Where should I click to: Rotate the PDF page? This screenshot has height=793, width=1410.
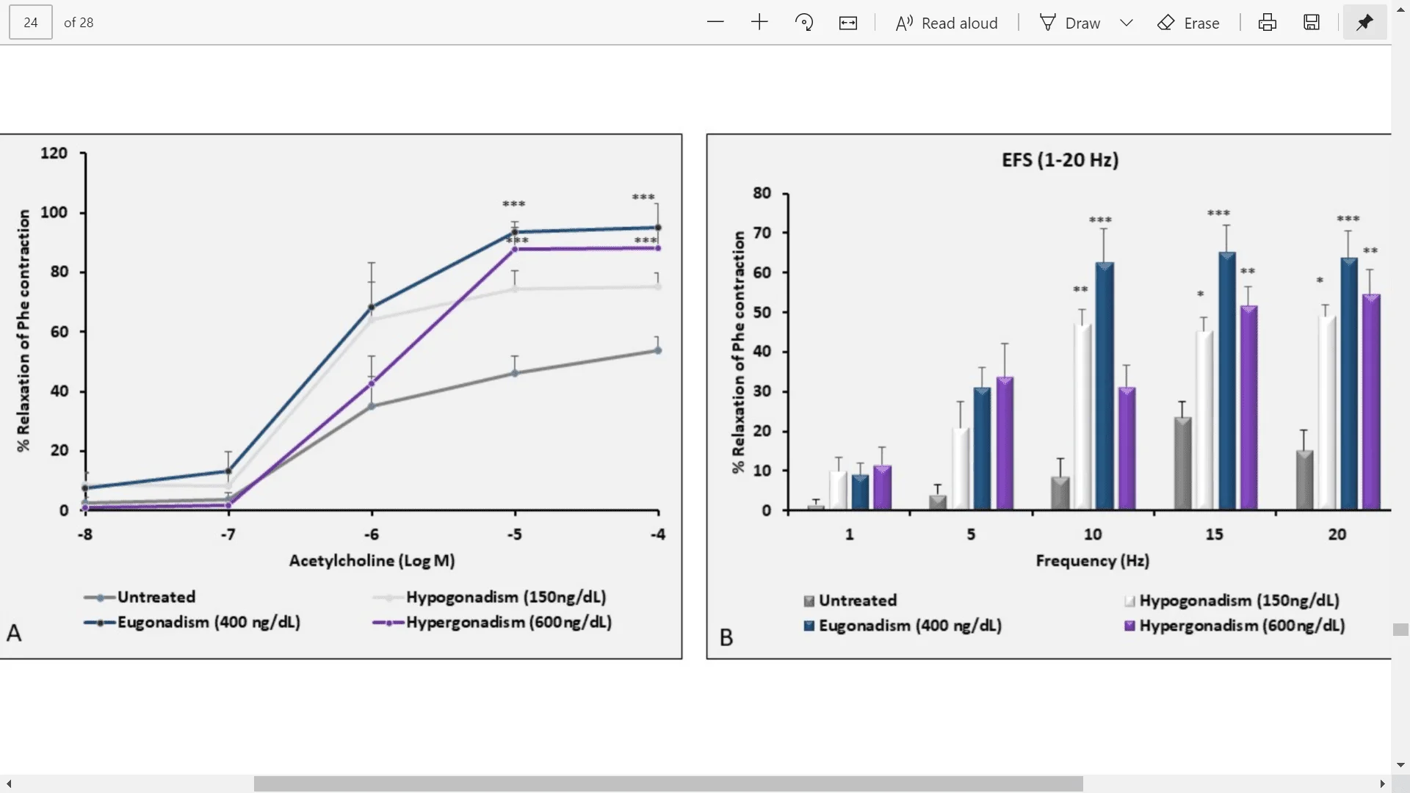click(804, 22)
